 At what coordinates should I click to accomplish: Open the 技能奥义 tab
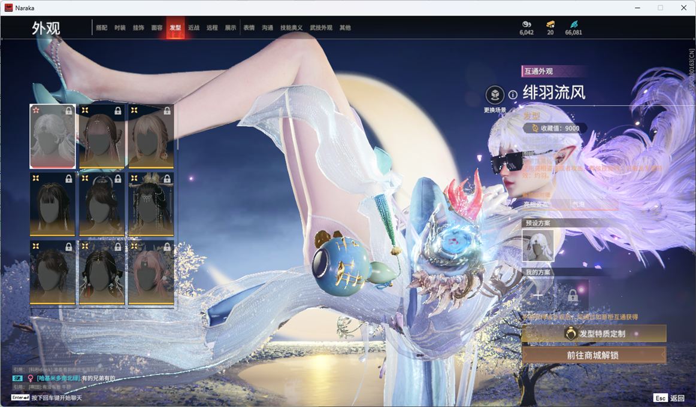[291, 28]
